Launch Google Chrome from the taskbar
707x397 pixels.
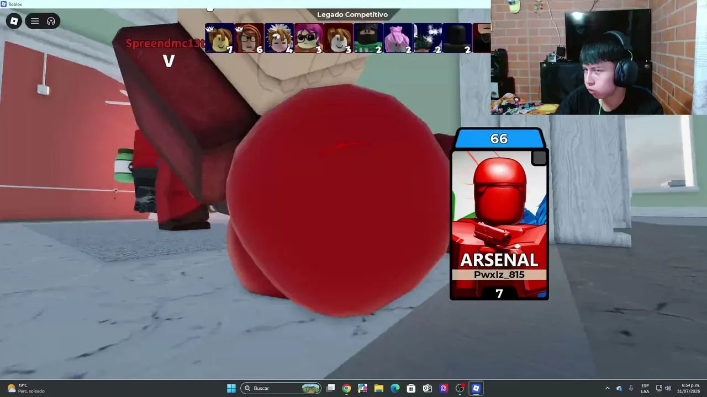[346, 388]
